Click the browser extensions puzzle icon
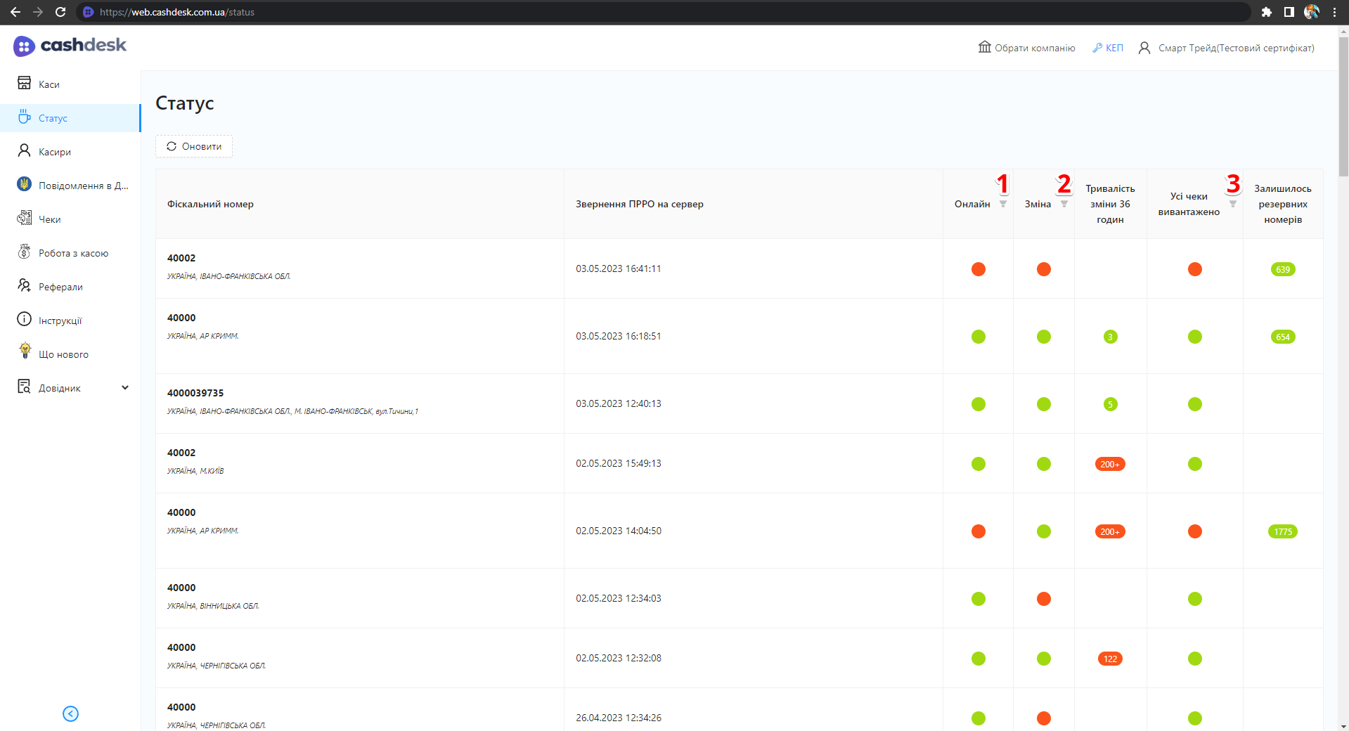1349x731 pixels. coord(1266,12)
